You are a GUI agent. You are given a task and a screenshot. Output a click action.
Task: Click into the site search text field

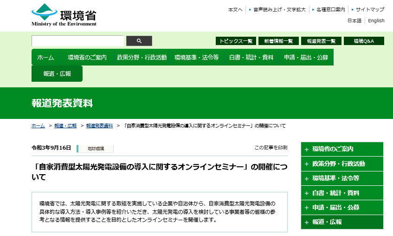click(77, 41)
